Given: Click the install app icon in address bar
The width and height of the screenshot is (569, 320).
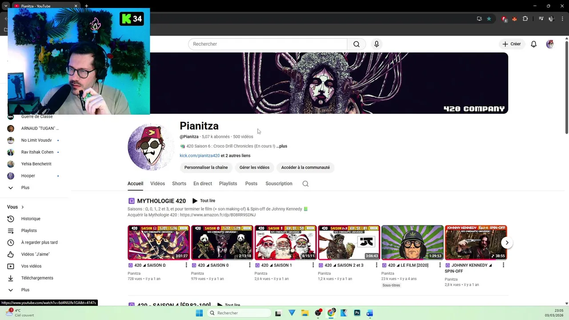Looking at the screenshot, I should 479,19.
